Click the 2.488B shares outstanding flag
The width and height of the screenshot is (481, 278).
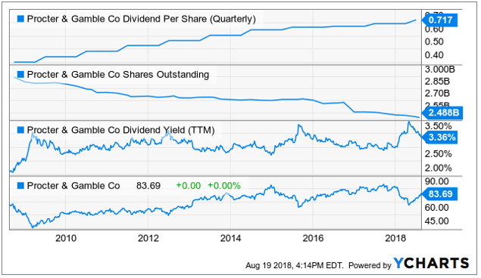pos(442,113)
